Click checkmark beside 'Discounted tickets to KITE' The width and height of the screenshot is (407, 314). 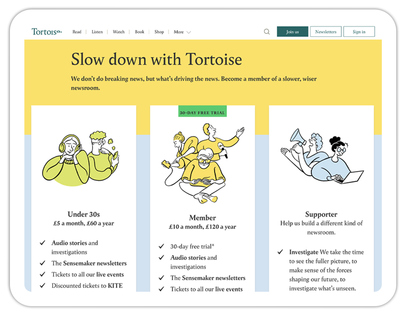pos(43,286)
